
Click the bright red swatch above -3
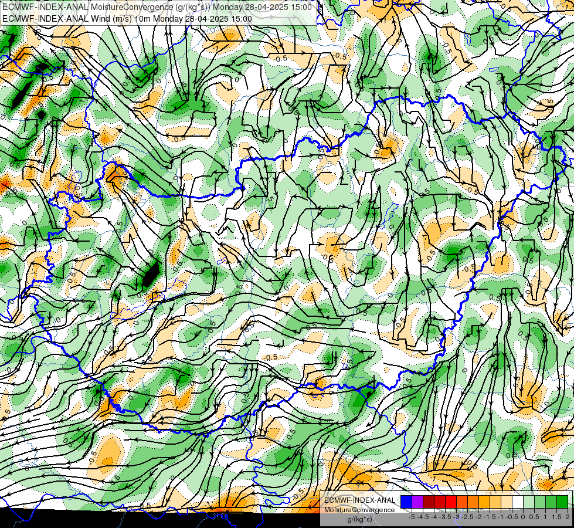pyautogui.click(x=451, y=502)
